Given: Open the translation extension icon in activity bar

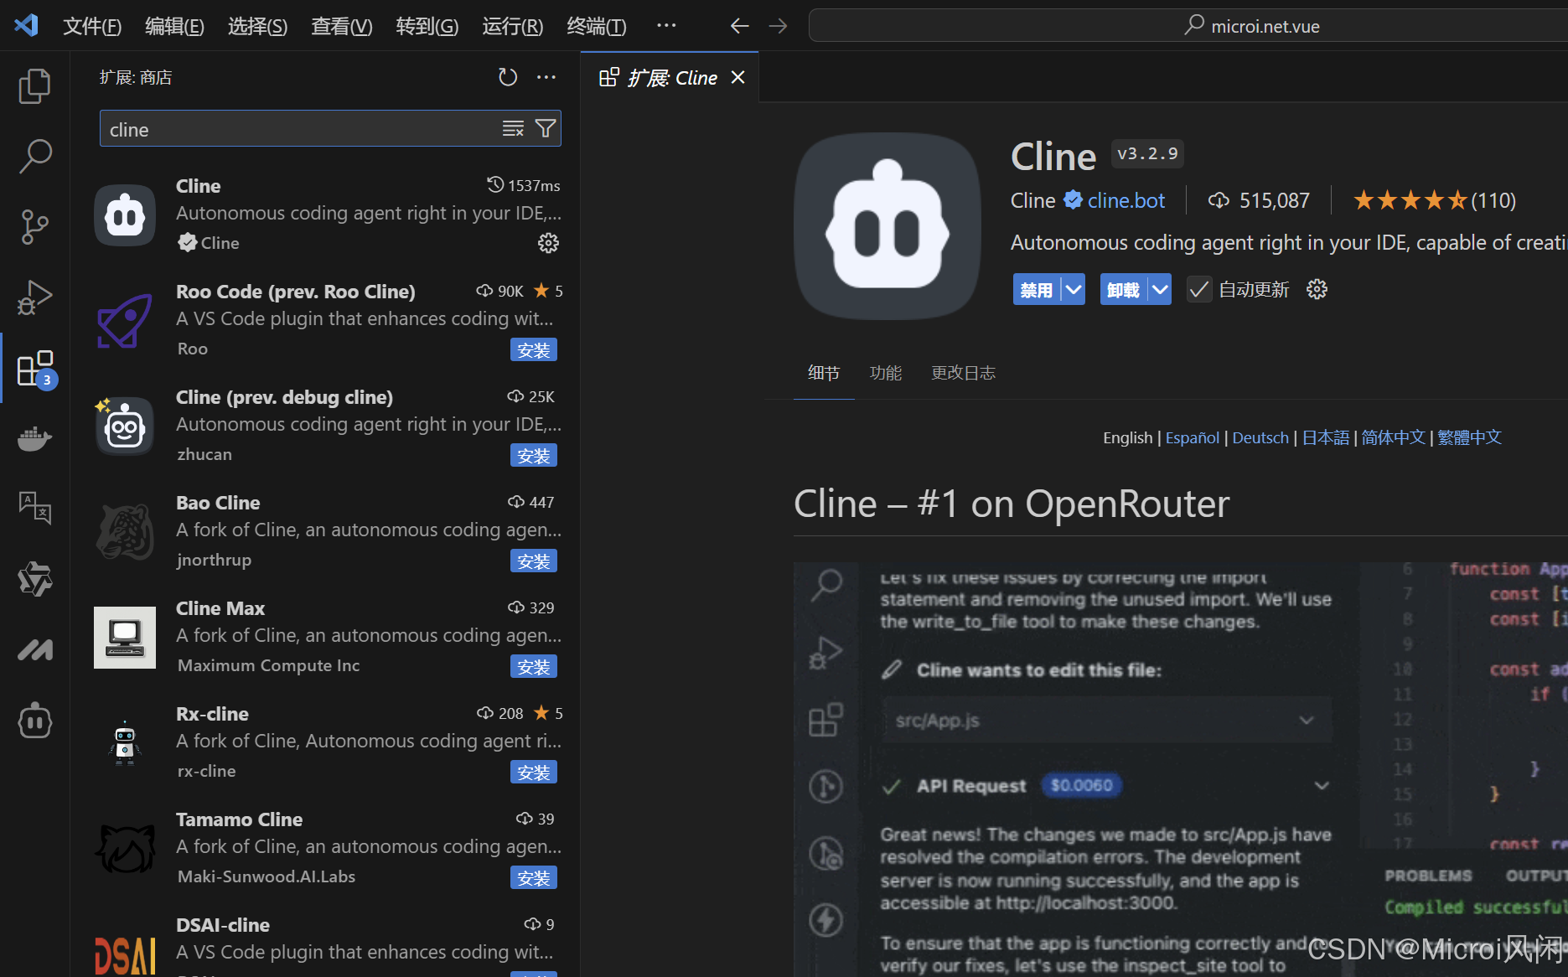Looking at the screenshot, I should point(34,507).
